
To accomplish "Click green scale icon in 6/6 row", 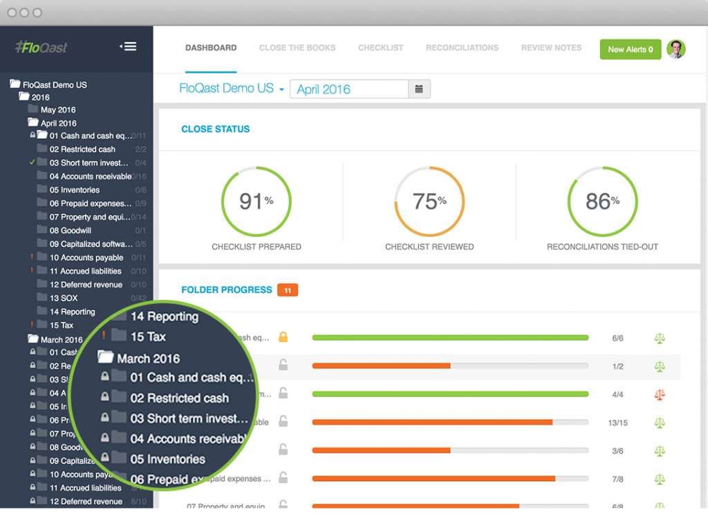I will [x=659, y=338].
